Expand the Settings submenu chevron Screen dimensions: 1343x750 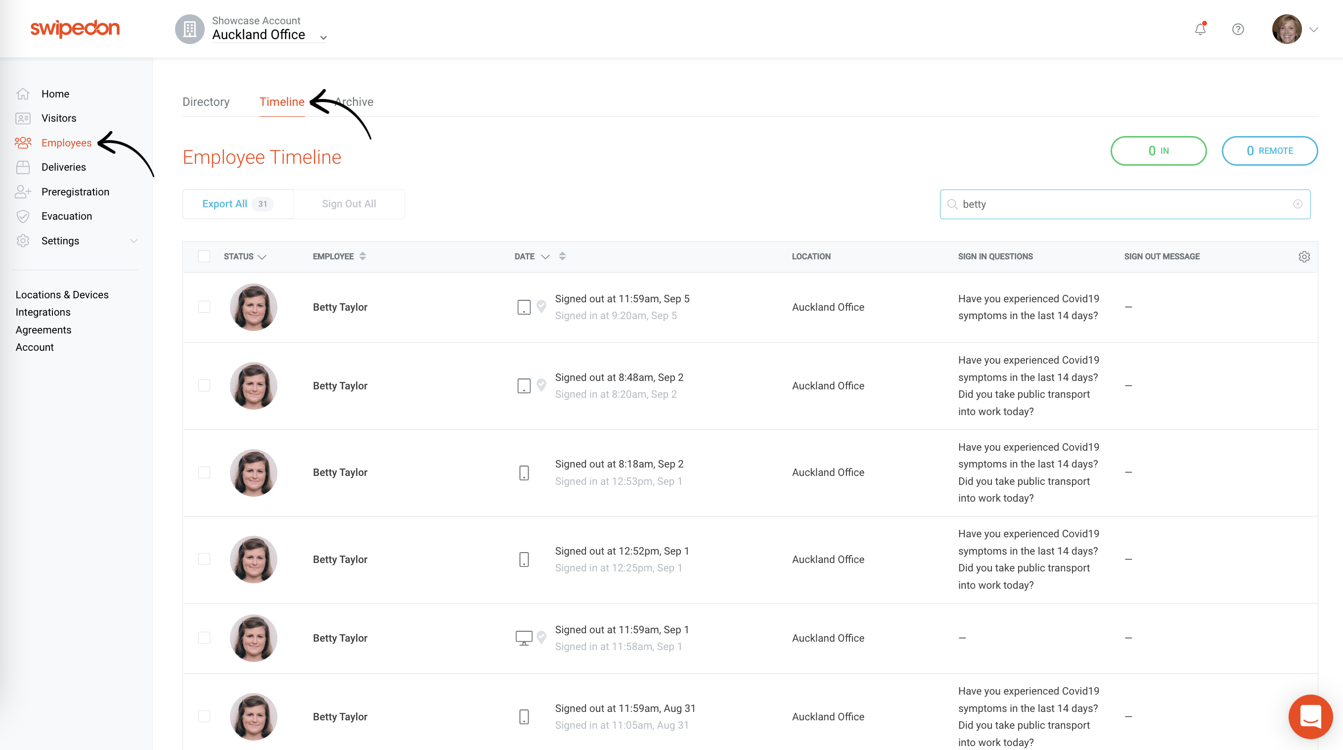click(134, 241)
